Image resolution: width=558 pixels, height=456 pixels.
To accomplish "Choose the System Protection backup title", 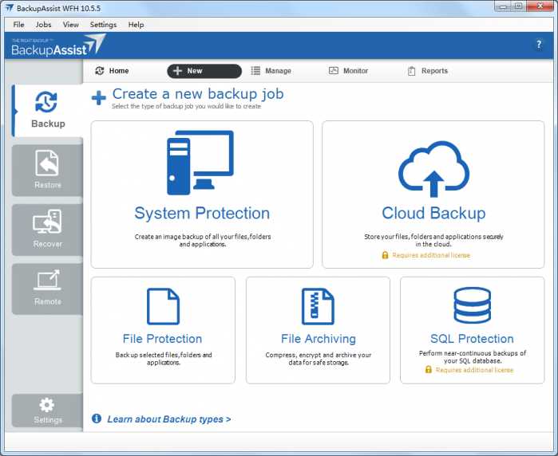I will 202,213.
